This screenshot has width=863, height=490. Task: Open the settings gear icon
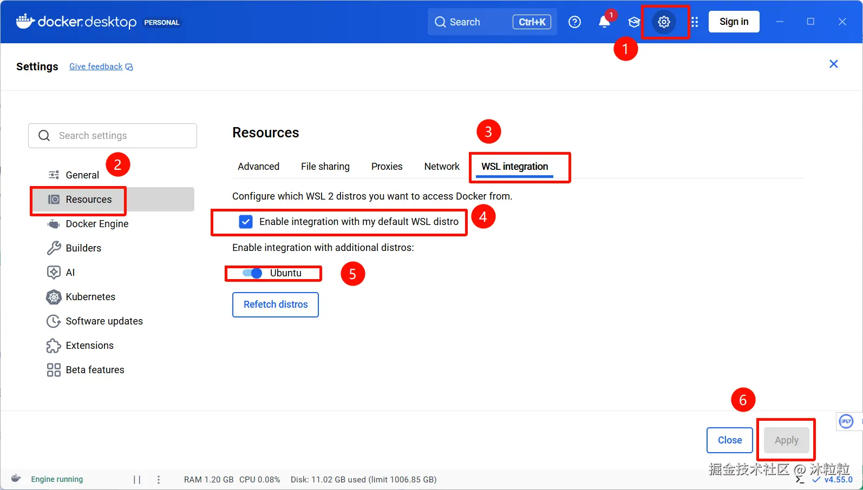664,22
